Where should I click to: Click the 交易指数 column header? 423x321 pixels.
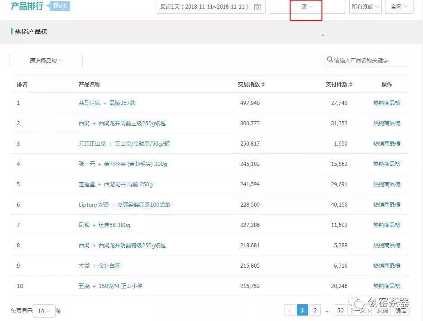[249, 85]
